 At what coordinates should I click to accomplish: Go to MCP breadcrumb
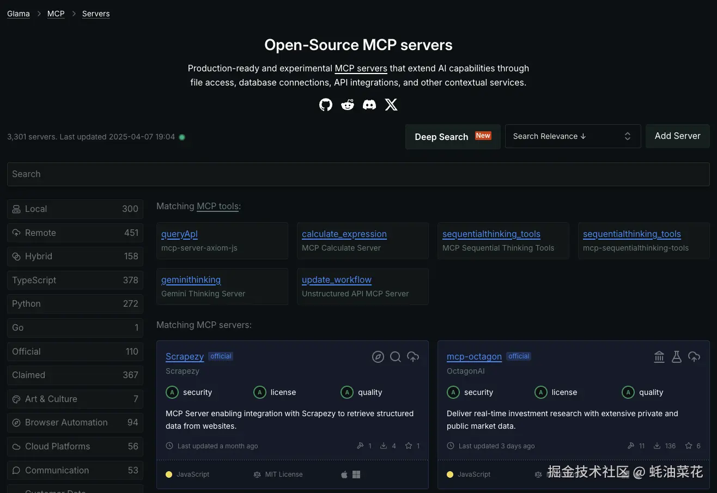[x=56, y=14]
